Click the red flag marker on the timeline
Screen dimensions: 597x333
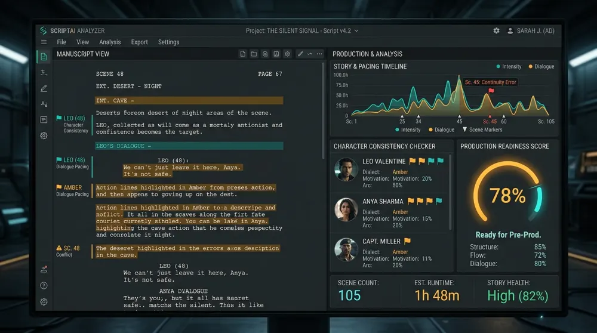[x=491, y=91]
